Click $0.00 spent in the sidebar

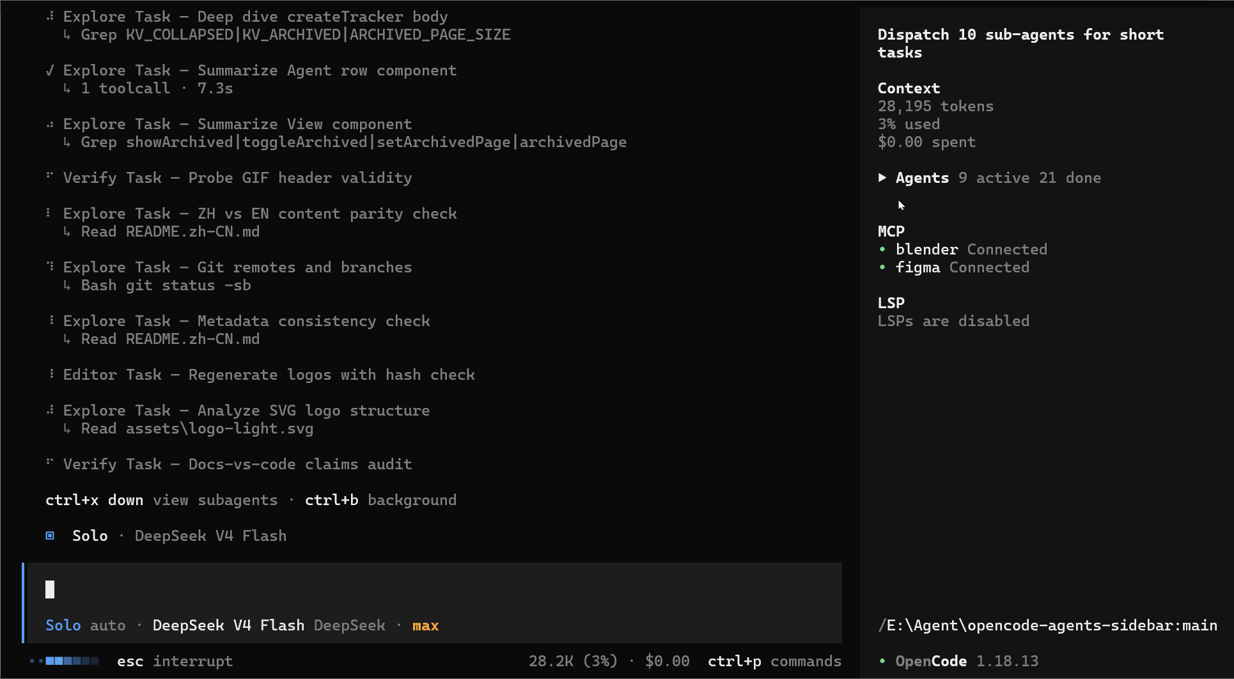(x=926, y=142)
